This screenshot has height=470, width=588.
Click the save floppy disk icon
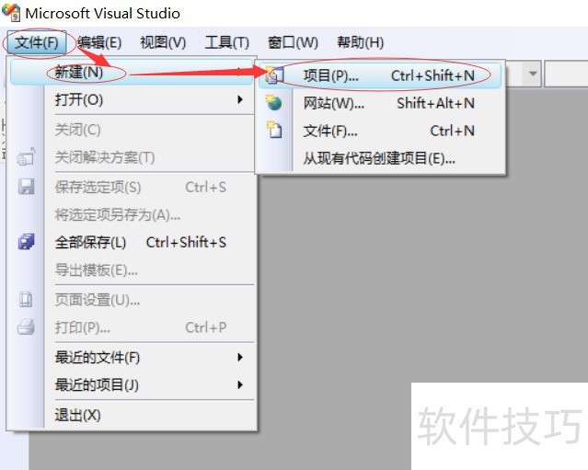tap(27, 187)
